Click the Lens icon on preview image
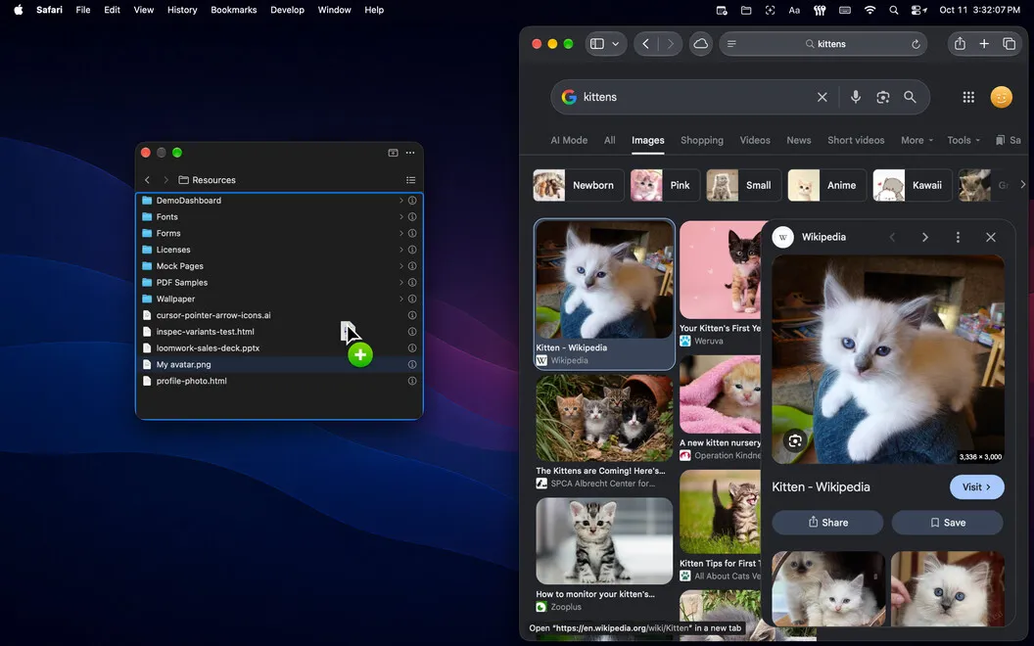This screenshot has height=646, width=1034. tap(795, 441)
